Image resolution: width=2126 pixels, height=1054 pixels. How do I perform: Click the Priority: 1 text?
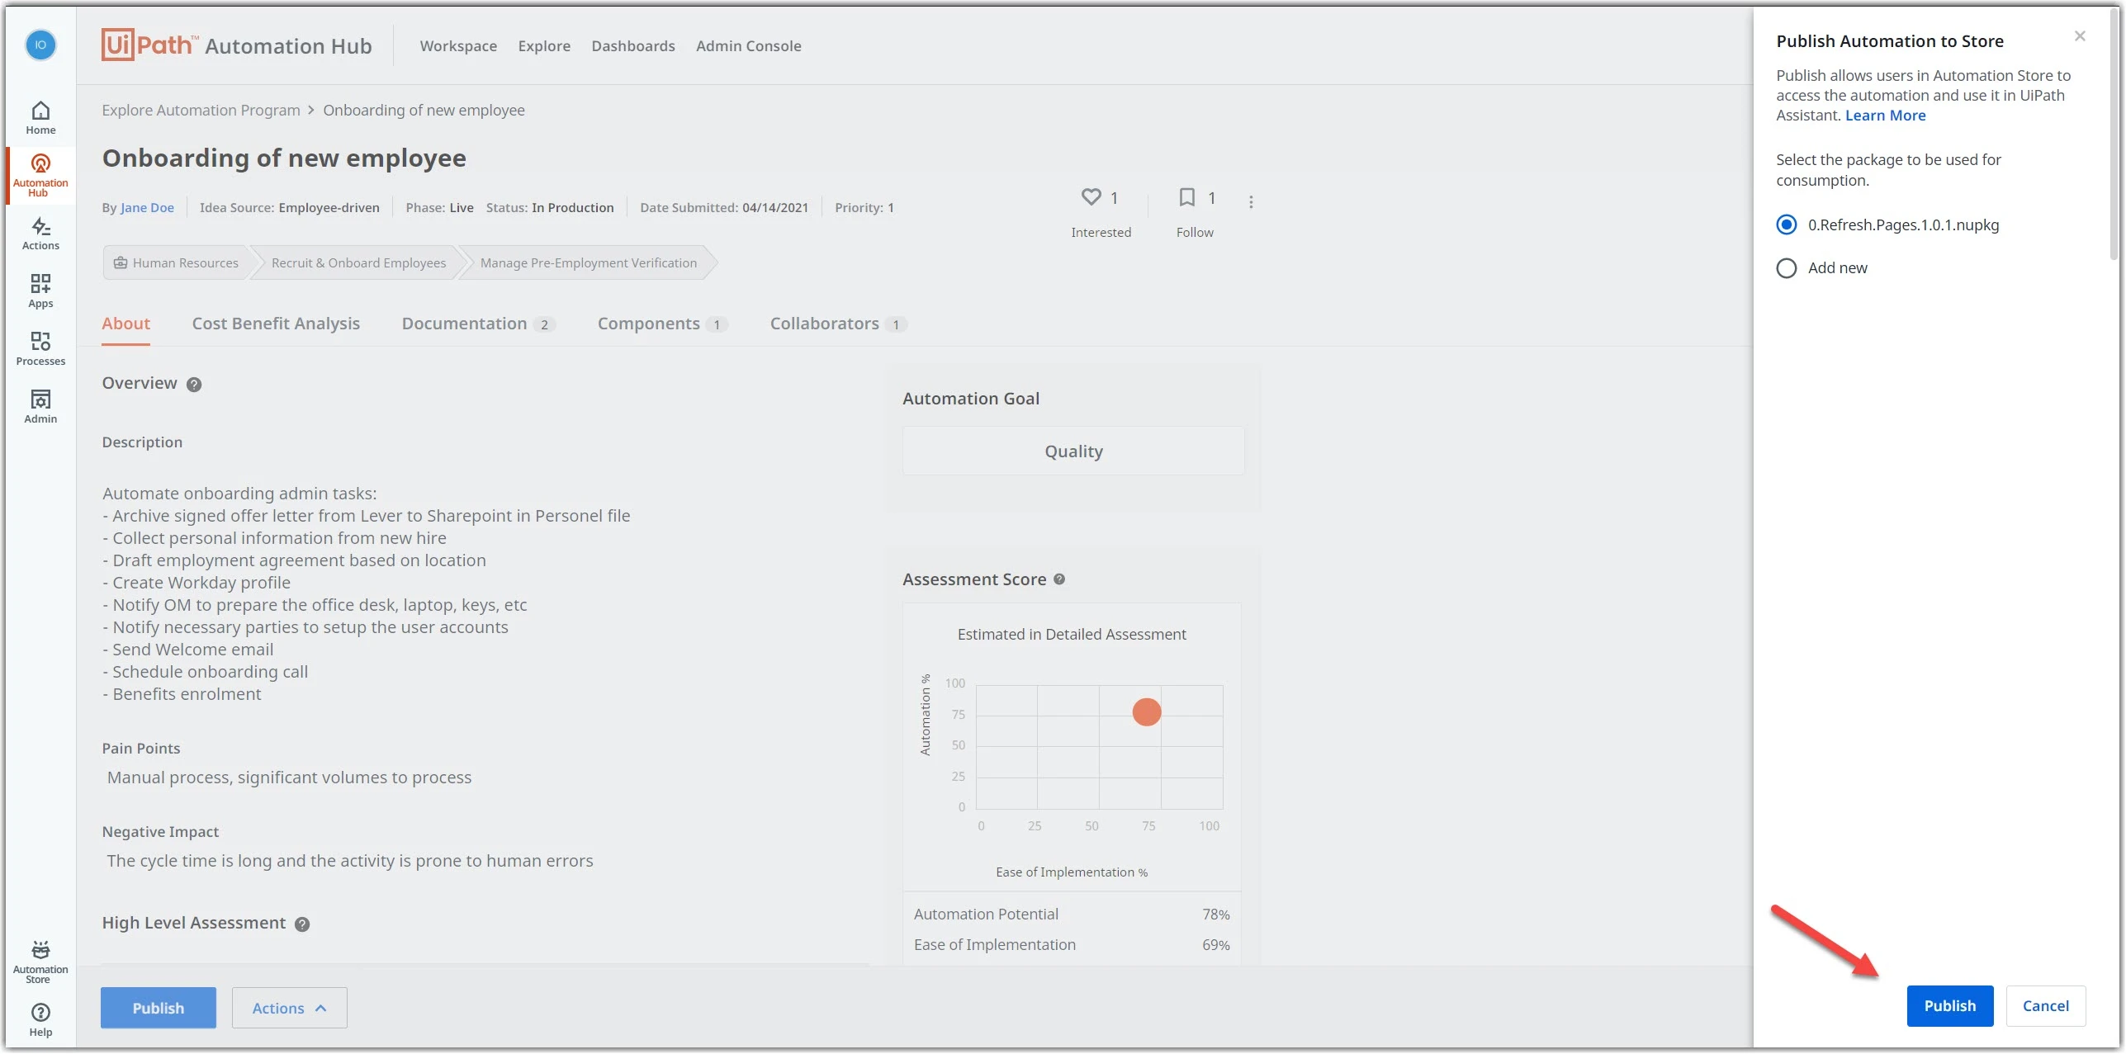tap(864, 208)
